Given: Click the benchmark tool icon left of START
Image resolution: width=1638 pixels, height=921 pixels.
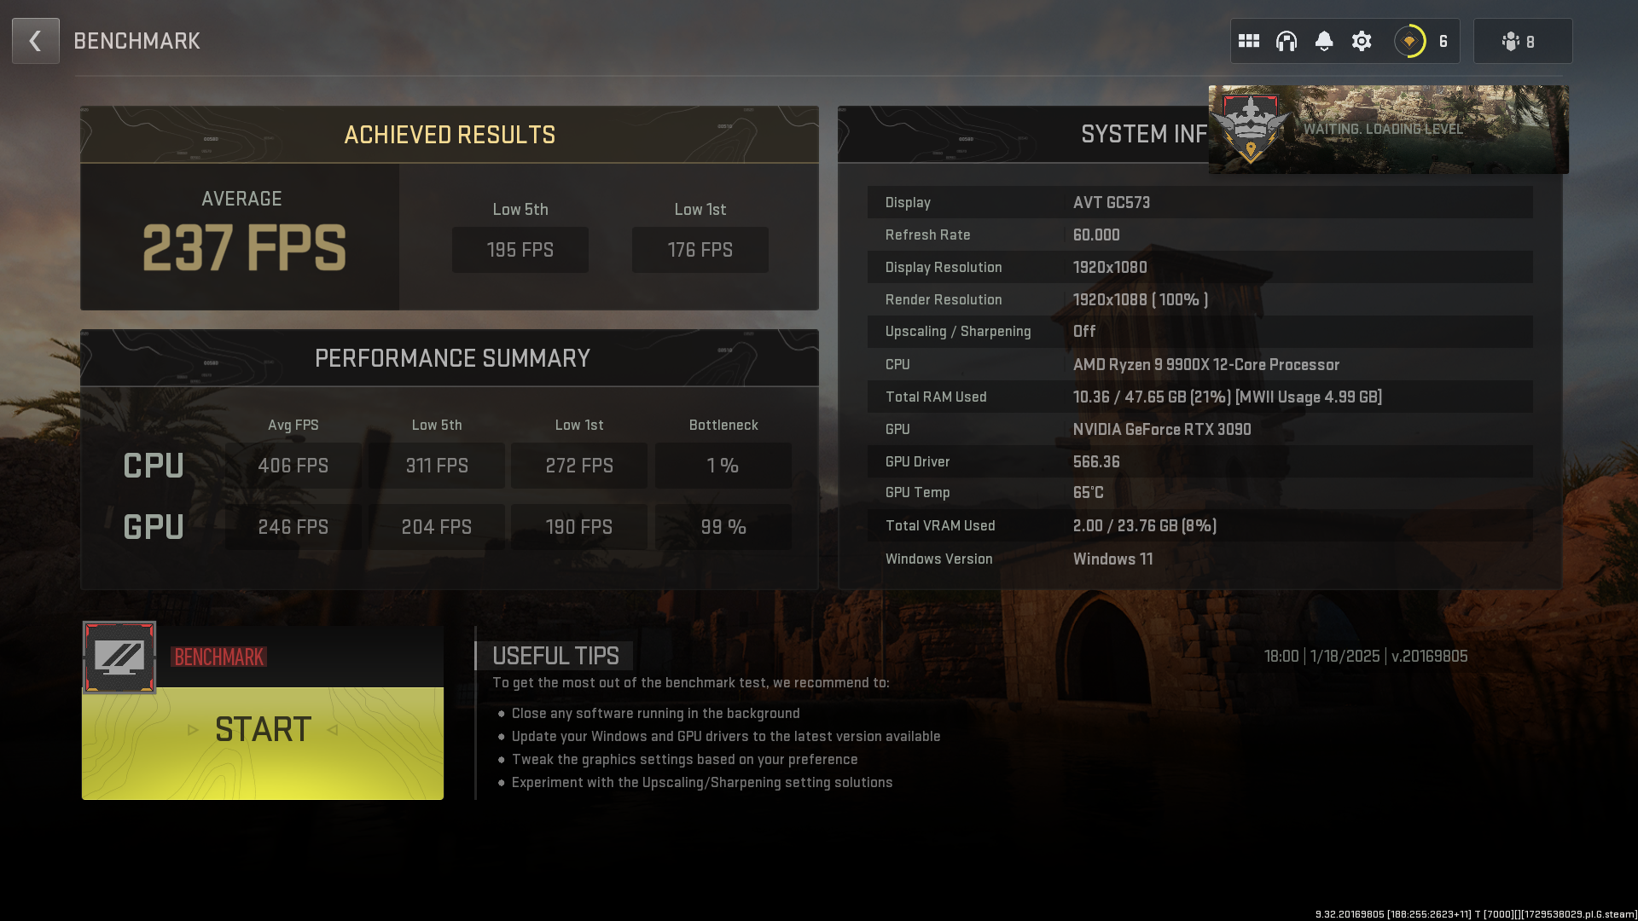Looking at the screenshot, I should pos(118,657).
